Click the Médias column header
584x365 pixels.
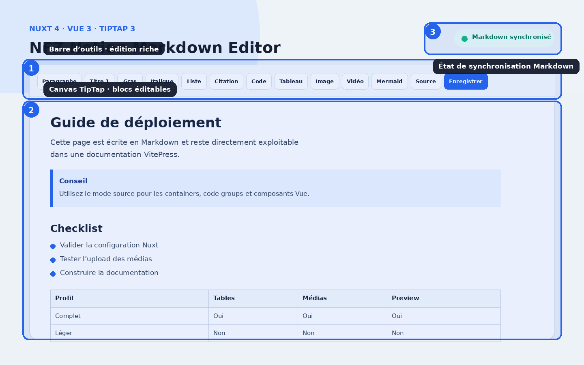(x=342, y=298)
